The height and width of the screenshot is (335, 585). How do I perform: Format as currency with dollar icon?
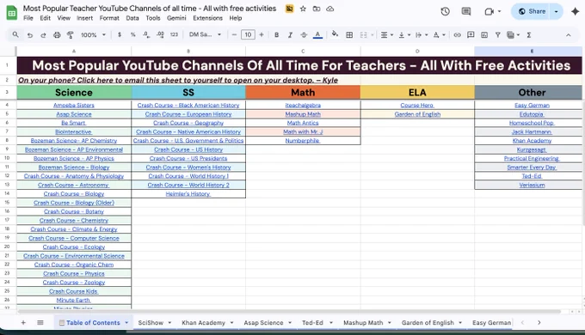pyautogui.click(x=120, y=34)
